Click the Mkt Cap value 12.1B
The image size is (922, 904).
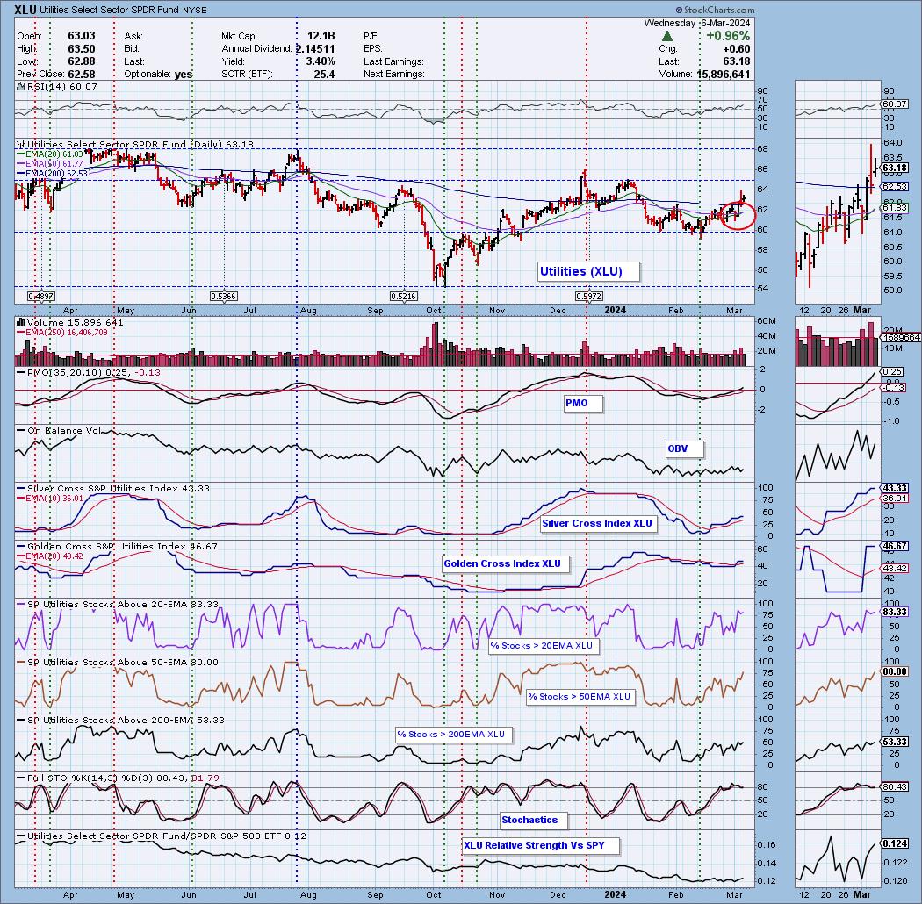click(321, 37)
